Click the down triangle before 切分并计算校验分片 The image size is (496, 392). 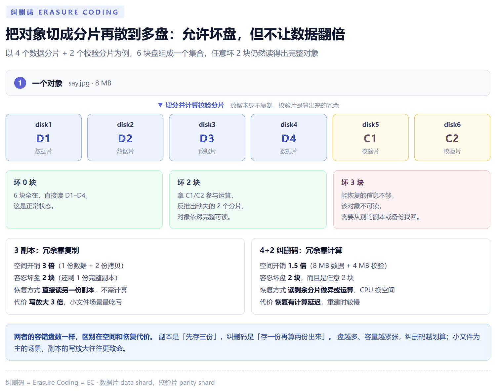160,105
